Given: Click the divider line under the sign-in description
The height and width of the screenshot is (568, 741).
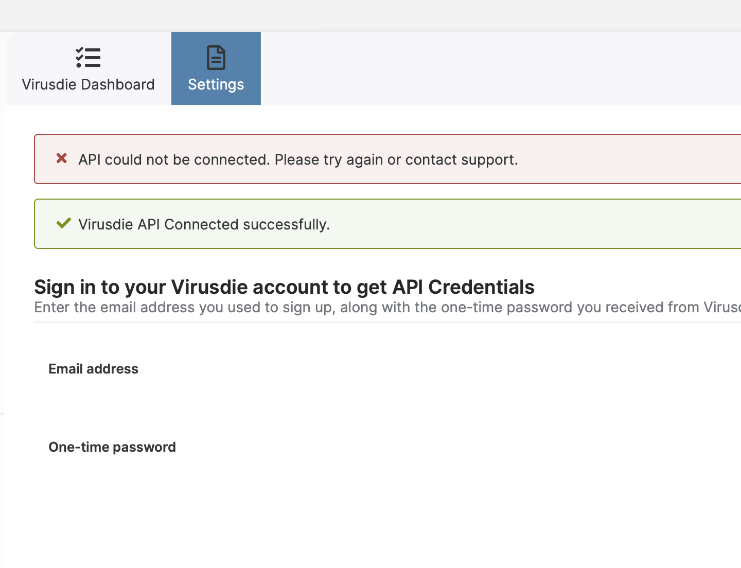Looking at the screenshot, I should [387, 322].
